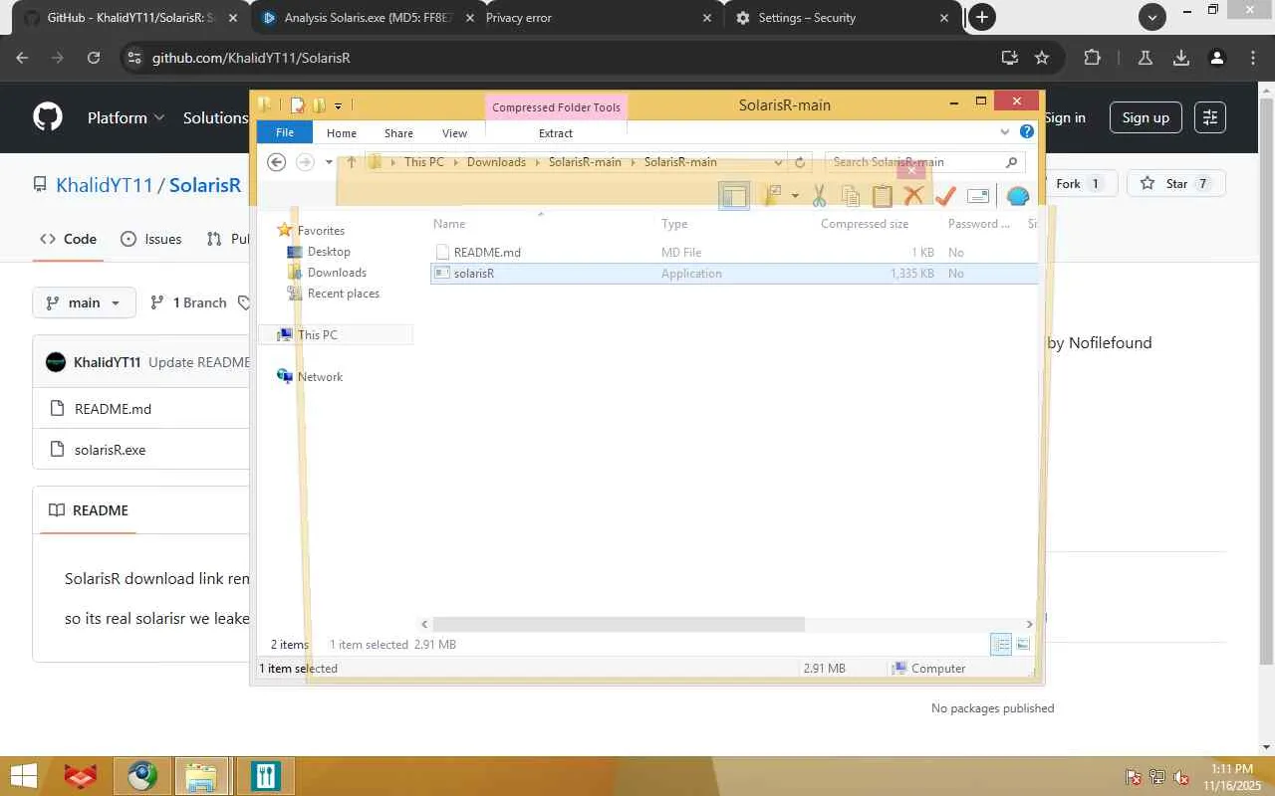
Task: Open the Customize Quick Access Toolbar dropdown
Action: point(339,105)
